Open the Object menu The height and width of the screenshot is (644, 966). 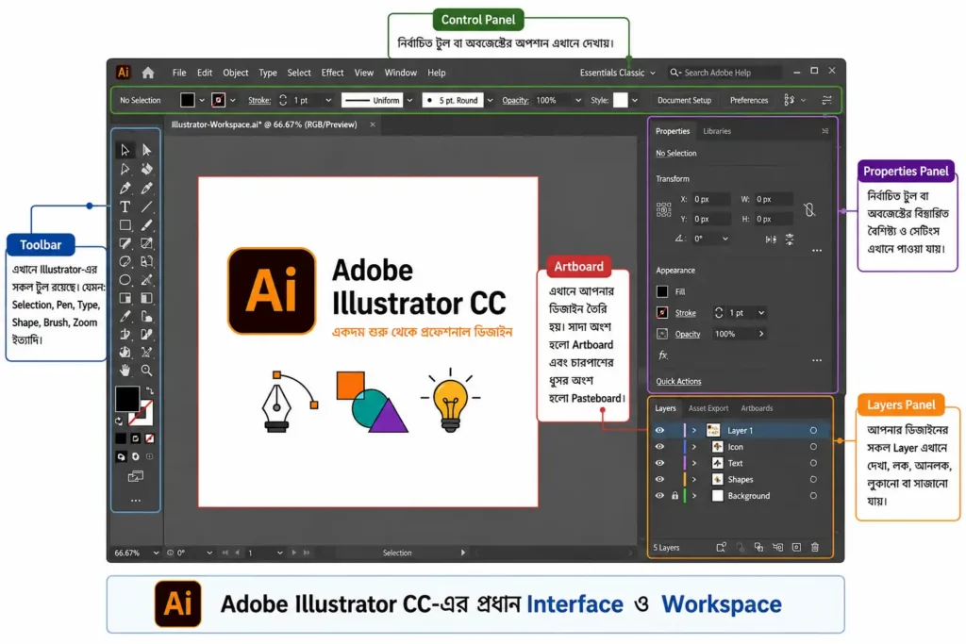pos(235,73)
